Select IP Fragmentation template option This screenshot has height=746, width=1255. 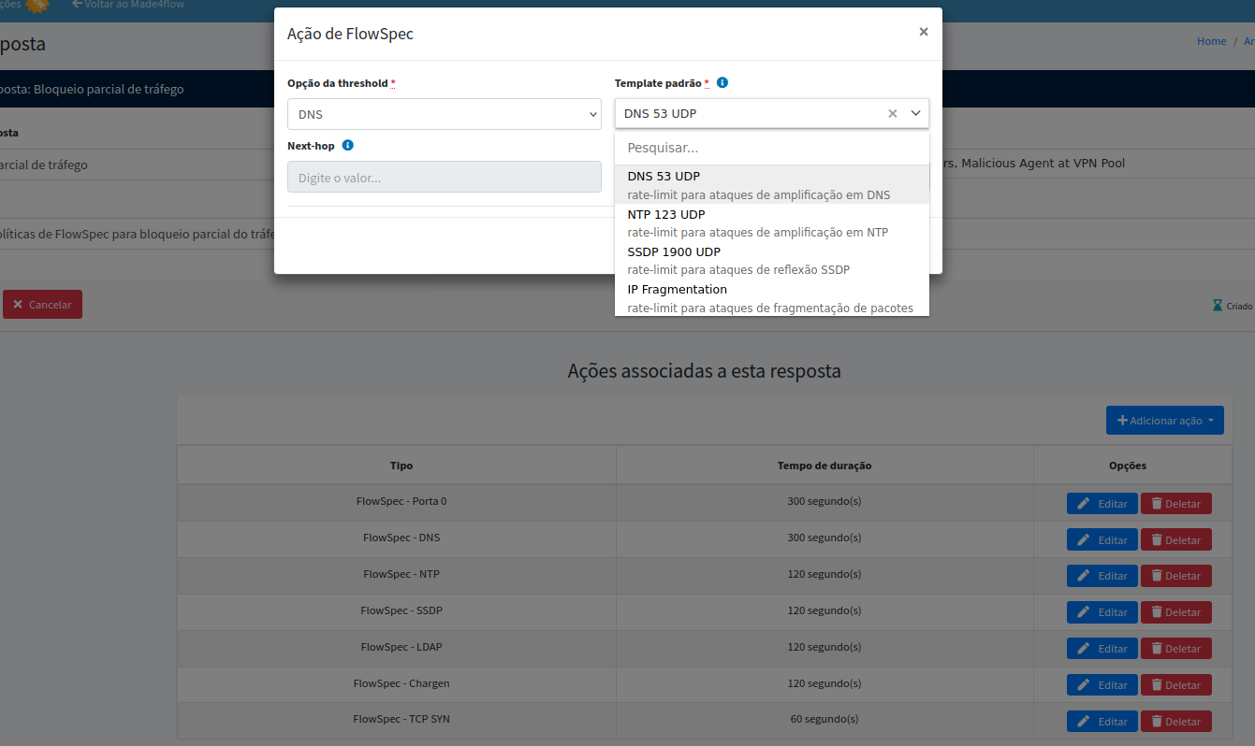772,297
